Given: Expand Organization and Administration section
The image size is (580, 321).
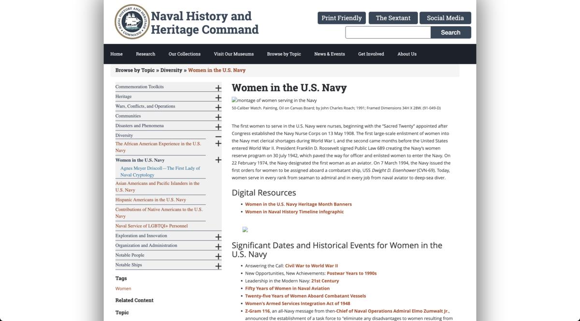Looking at the screenshot, I should 218,246.
